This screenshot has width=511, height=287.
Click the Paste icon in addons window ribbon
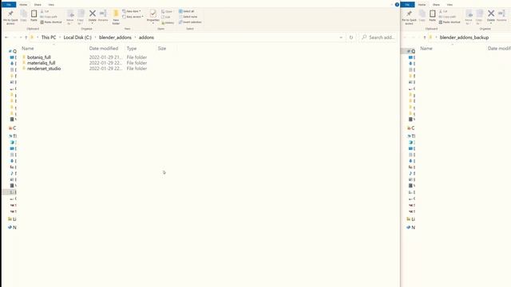tap(34, 16)
